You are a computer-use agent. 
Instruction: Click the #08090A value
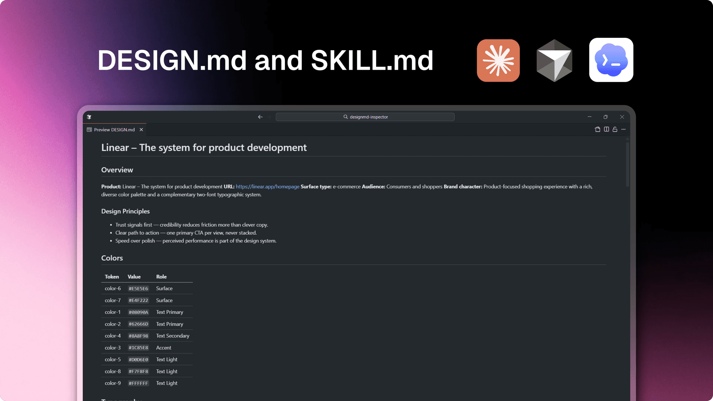pos(138,312)
